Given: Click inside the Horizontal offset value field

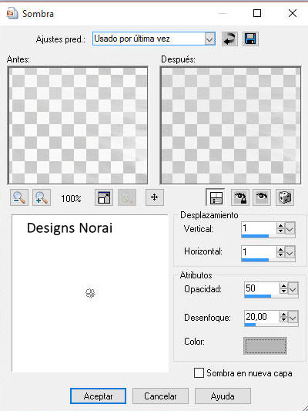Looking at the screenshot, I should pos(259,252).
